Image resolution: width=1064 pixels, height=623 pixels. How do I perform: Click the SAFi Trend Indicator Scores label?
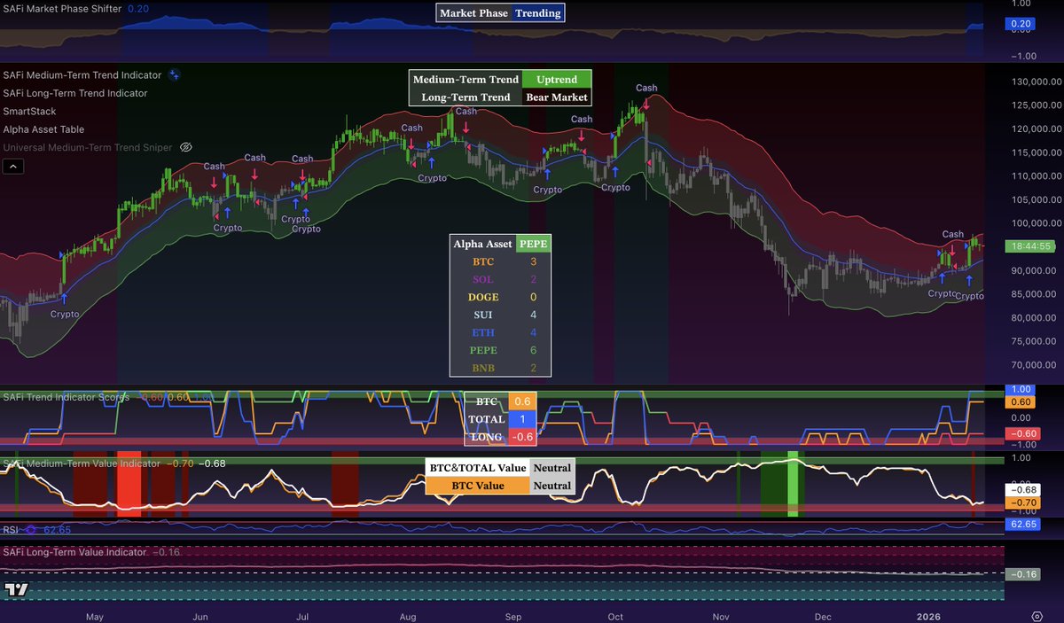(66, 397)
